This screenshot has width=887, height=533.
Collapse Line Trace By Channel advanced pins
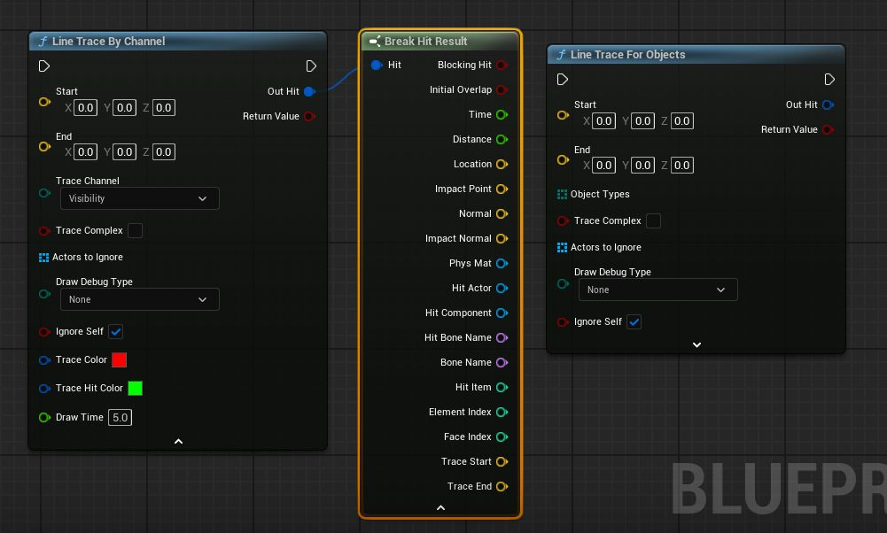click(178, 442)
